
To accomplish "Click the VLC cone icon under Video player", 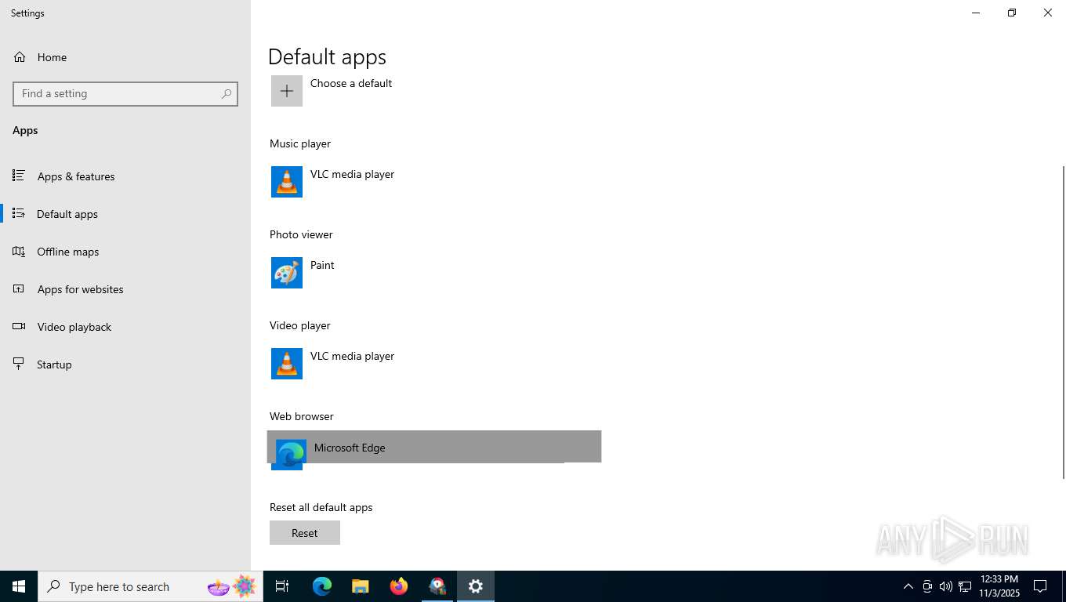I will pyautogui.click(x=287, y=364).
